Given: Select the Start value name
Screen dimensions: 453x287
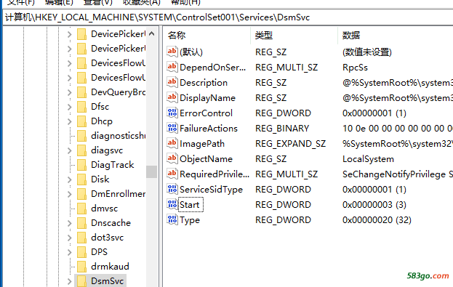Looking at the screenshot, I should [x=190, y=205].
